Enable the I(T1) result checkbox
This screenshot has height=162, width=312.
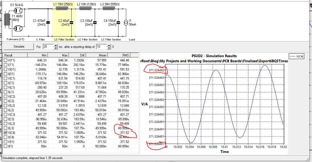(5, 65)
